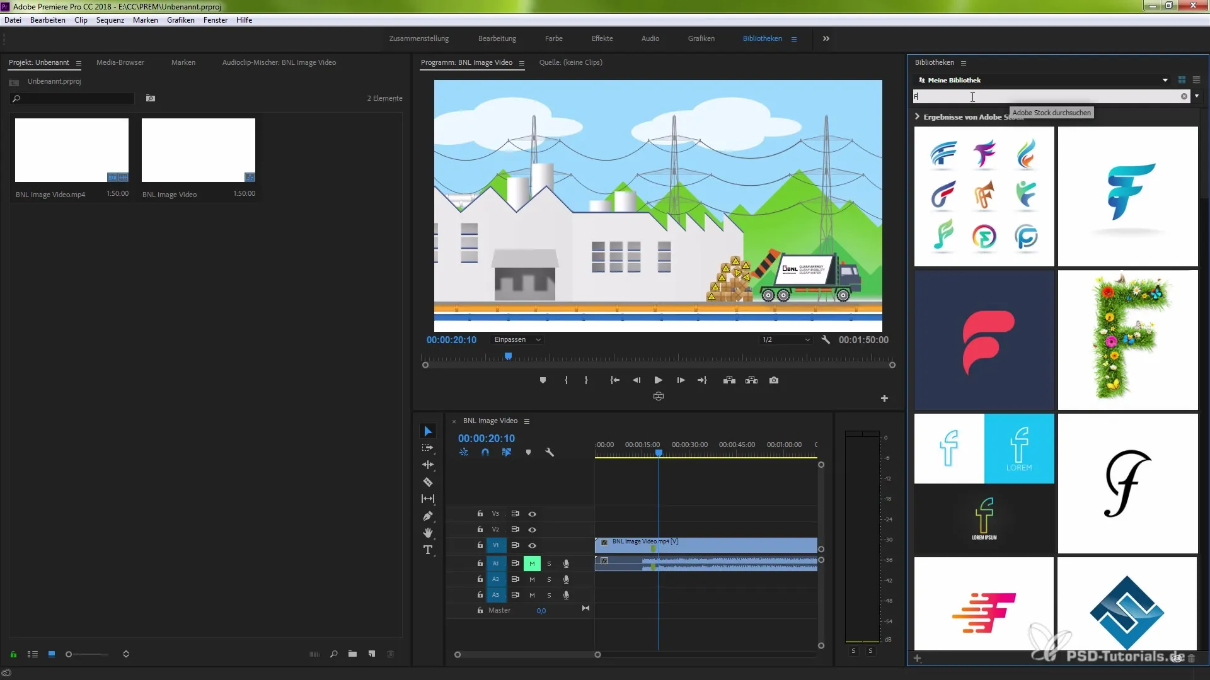The width and height of the screenshot is (1210, 680).
Task: Switch to the Audio workspace
Action: (650, 38)
